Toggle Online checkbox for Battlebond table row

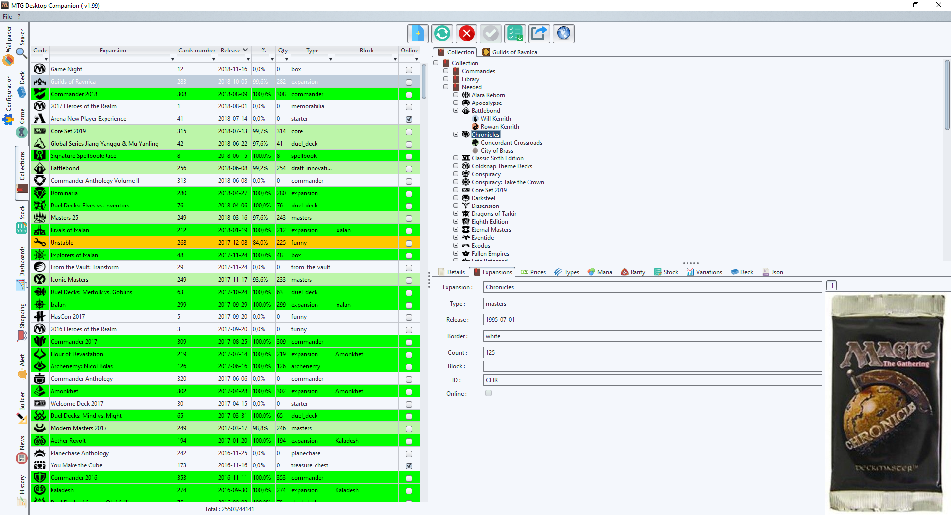point(409,169)
